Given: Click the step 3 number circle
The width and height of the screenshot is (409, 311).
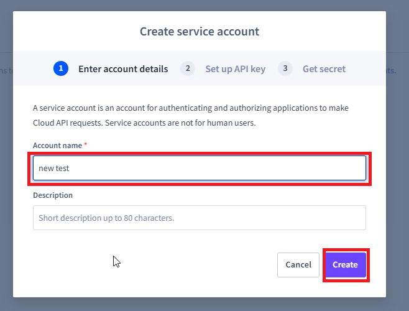Looking at the screenshot, I should click(x=285, y=68).
